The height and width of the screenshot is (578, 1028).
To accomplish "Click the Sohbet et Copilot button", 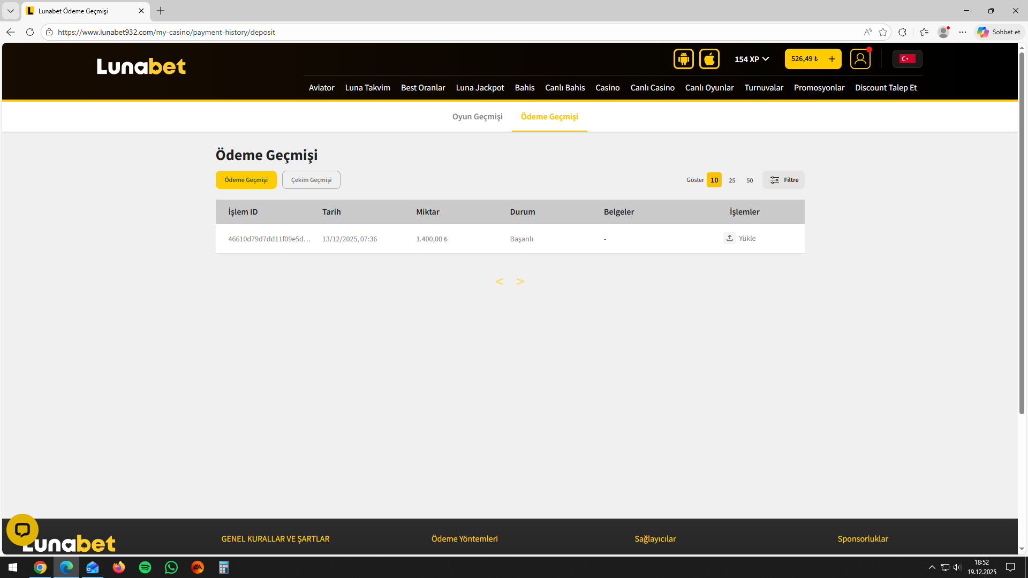I will (x=999, y=32).
